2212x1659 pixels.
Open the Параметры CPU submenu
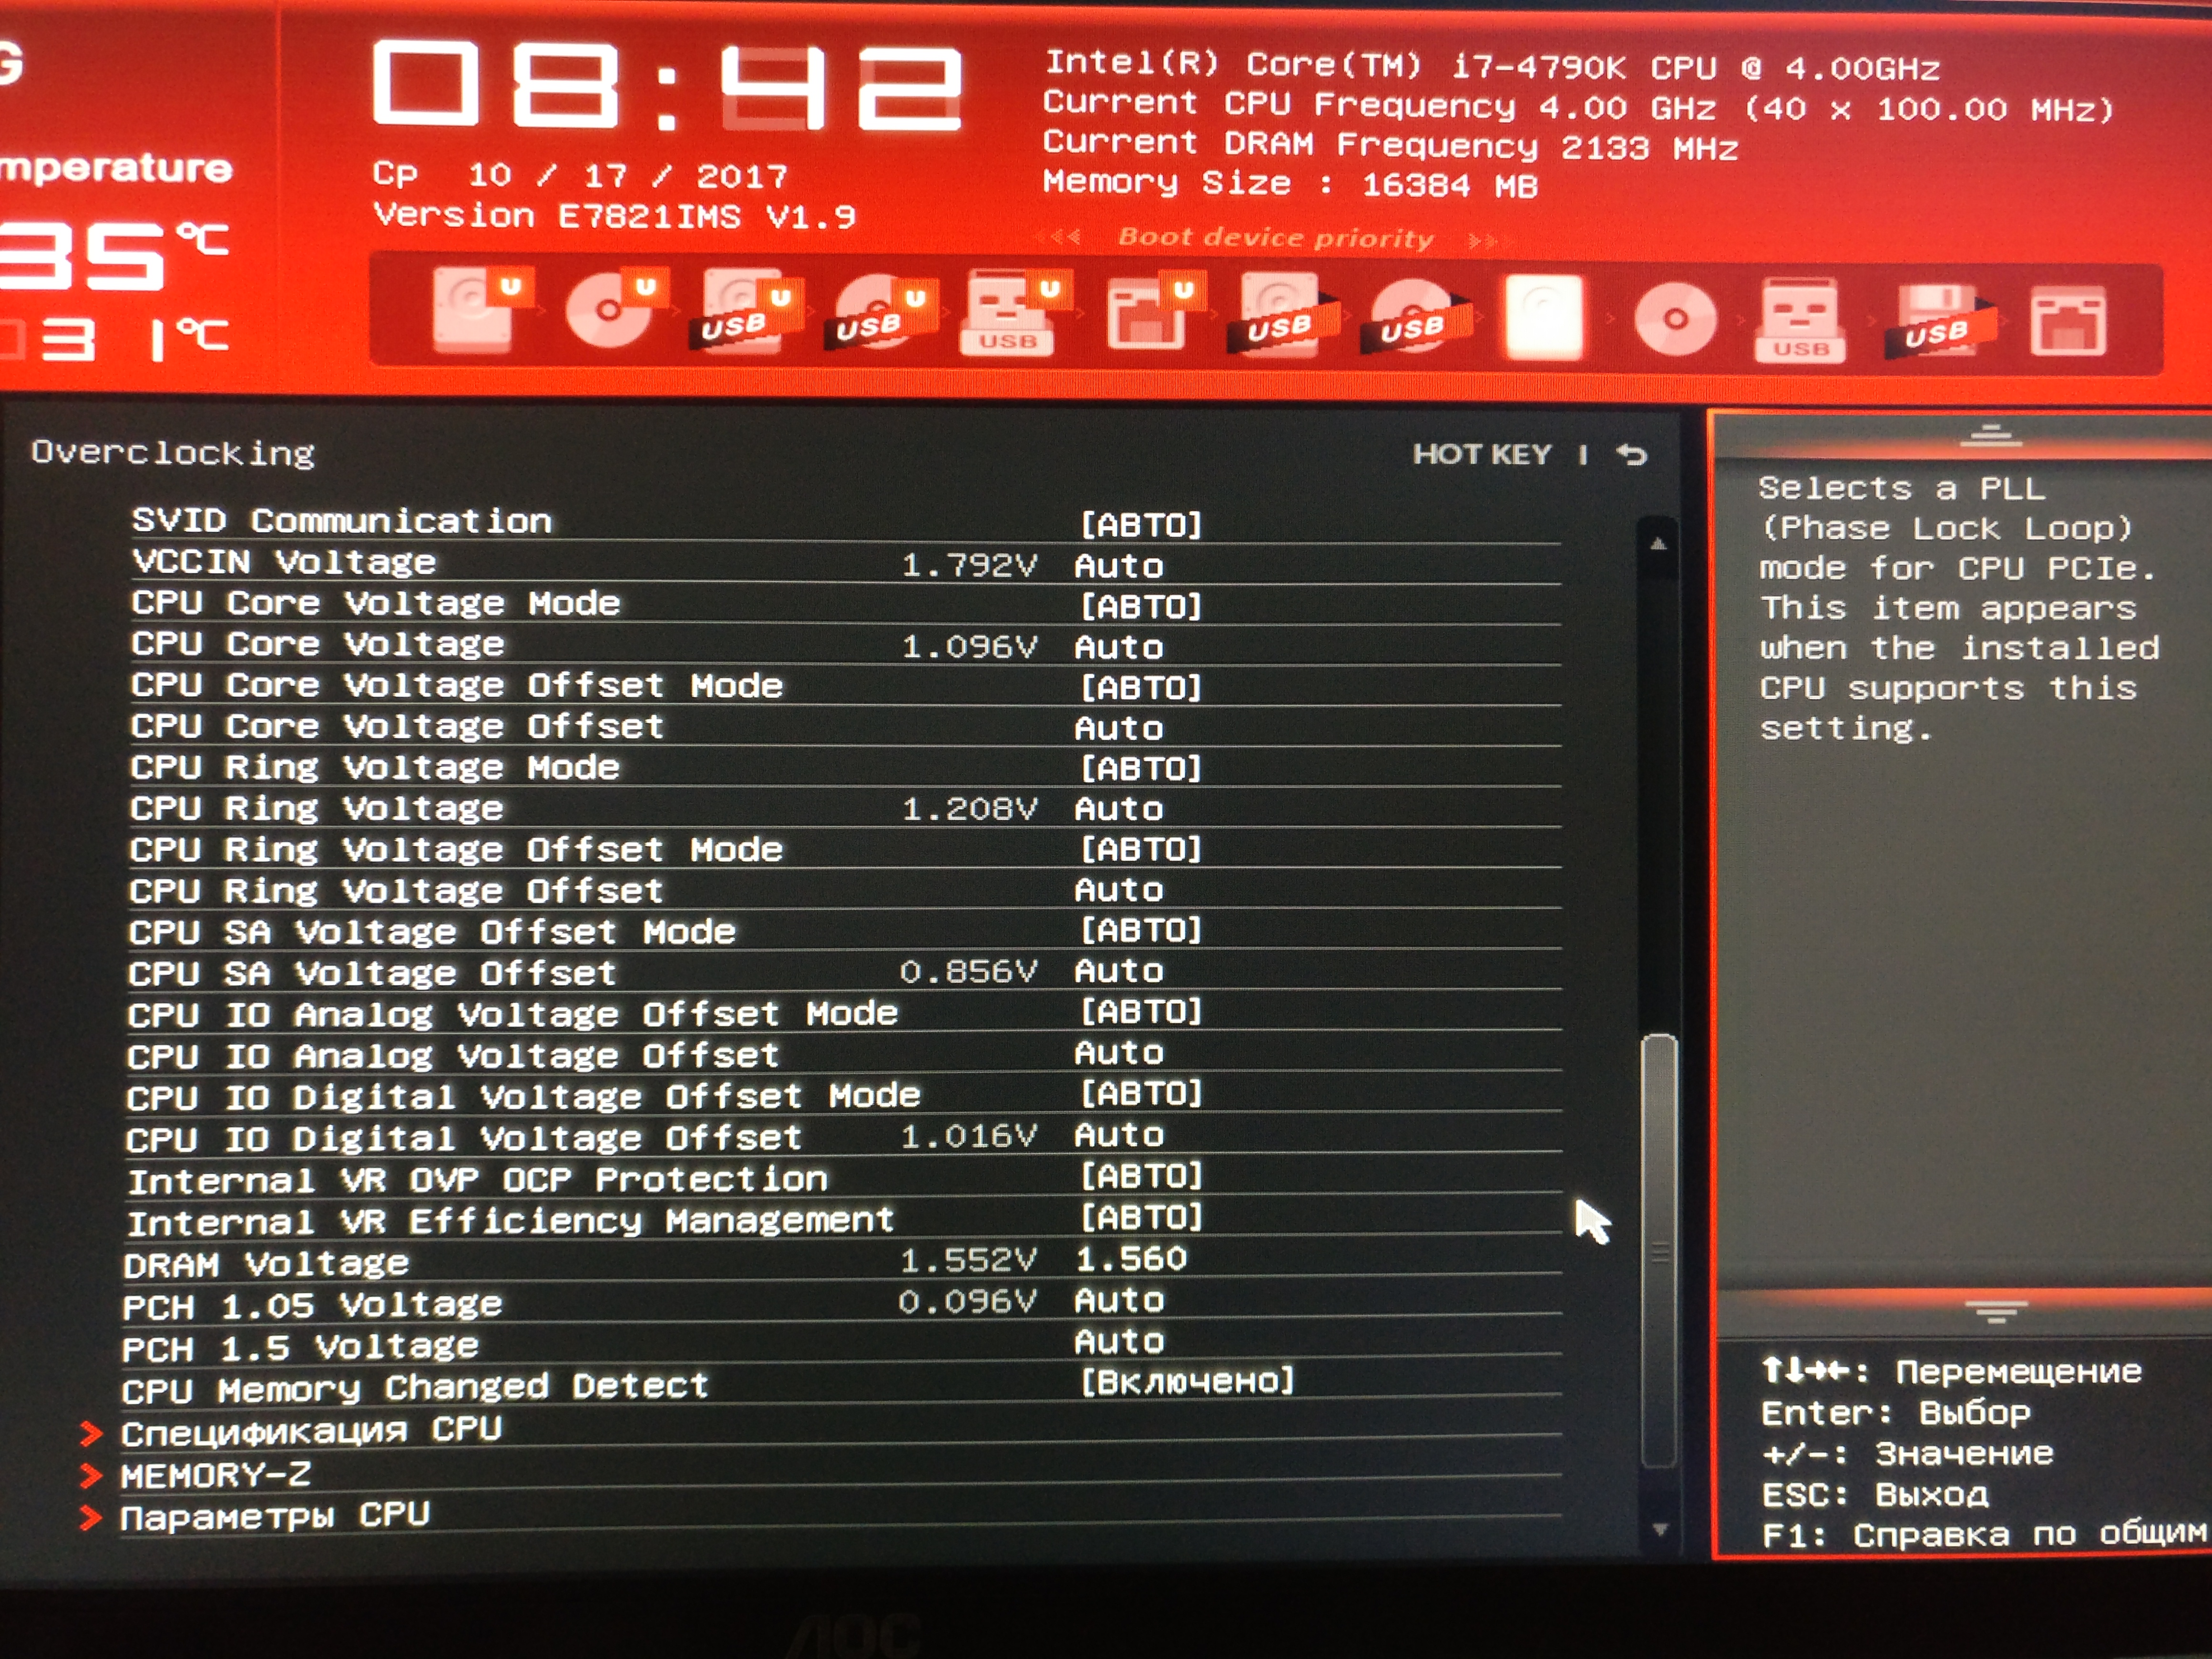coord(275,1516)
